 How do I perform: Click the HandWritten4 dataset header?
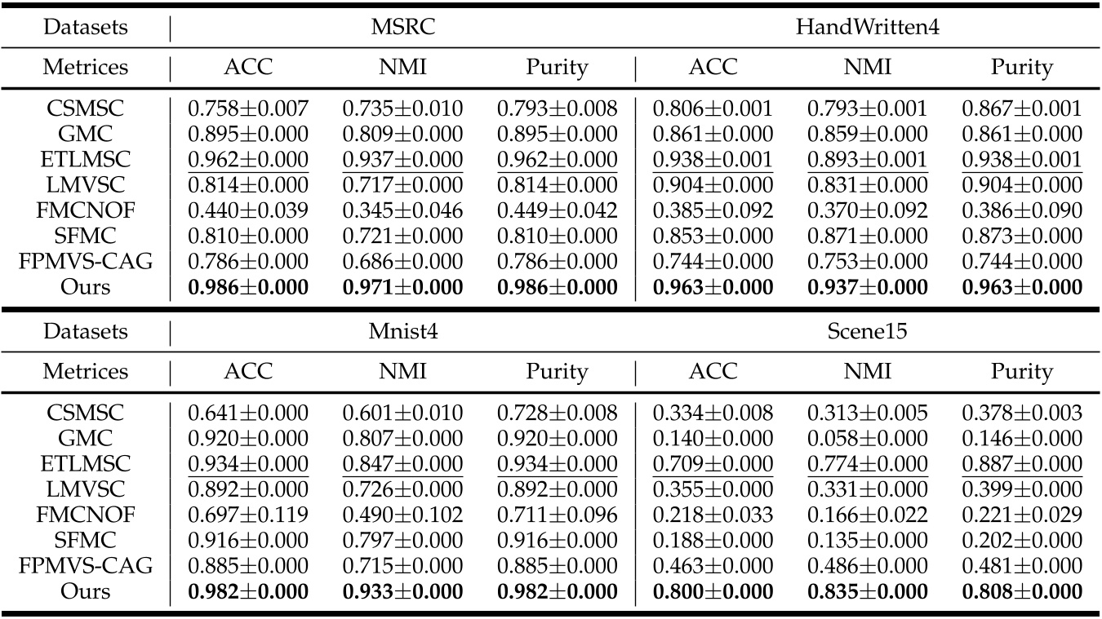[x=867, y=27]
